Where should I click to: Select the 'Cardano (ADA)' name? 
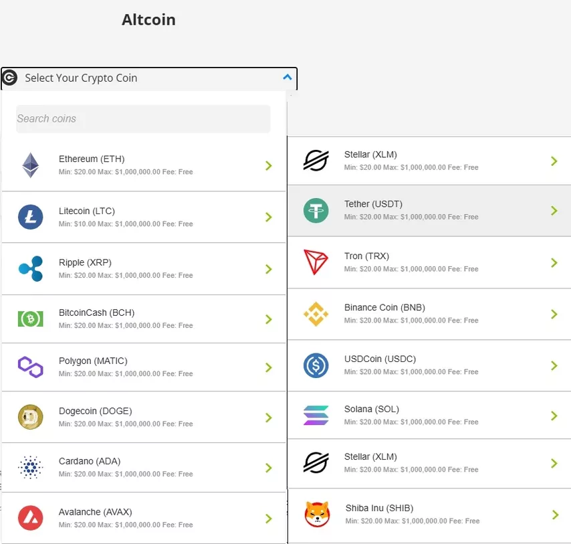(90, 461)
